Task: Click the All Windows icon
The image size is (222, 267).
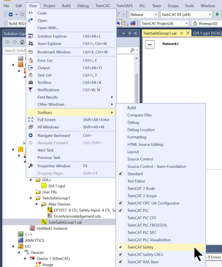Action: click(x=31, y=127)
